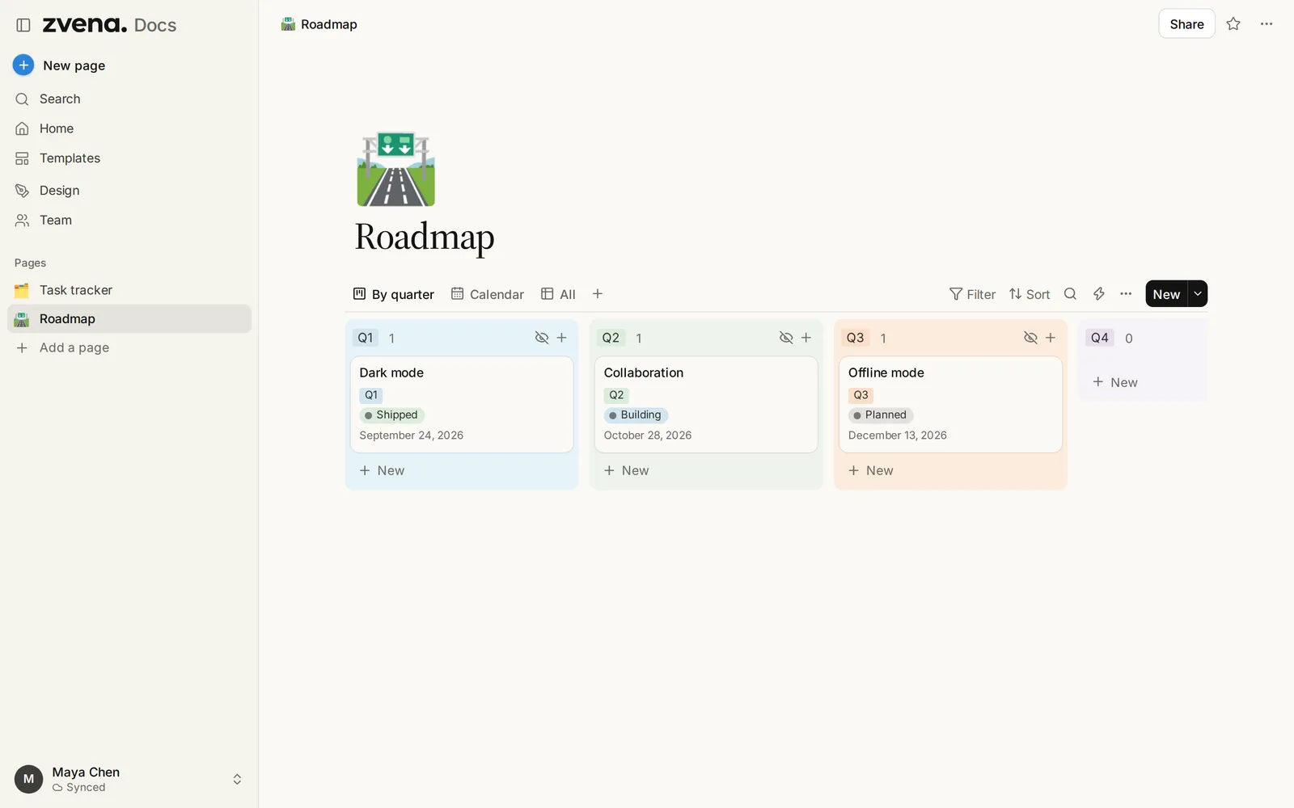Open Search from the sidebar
The width and height of the screenshot is (1294, 808).
tap(129, 99)
